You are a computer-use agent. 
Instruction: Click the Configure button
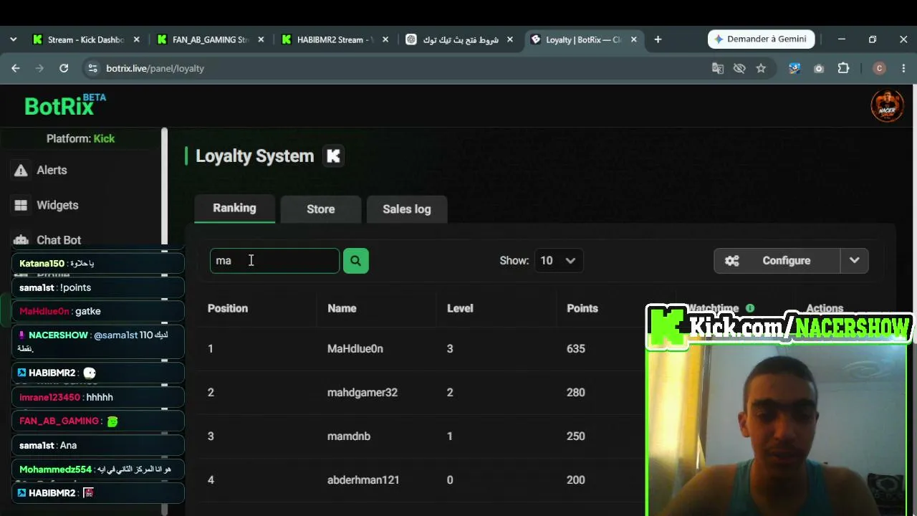777,261
